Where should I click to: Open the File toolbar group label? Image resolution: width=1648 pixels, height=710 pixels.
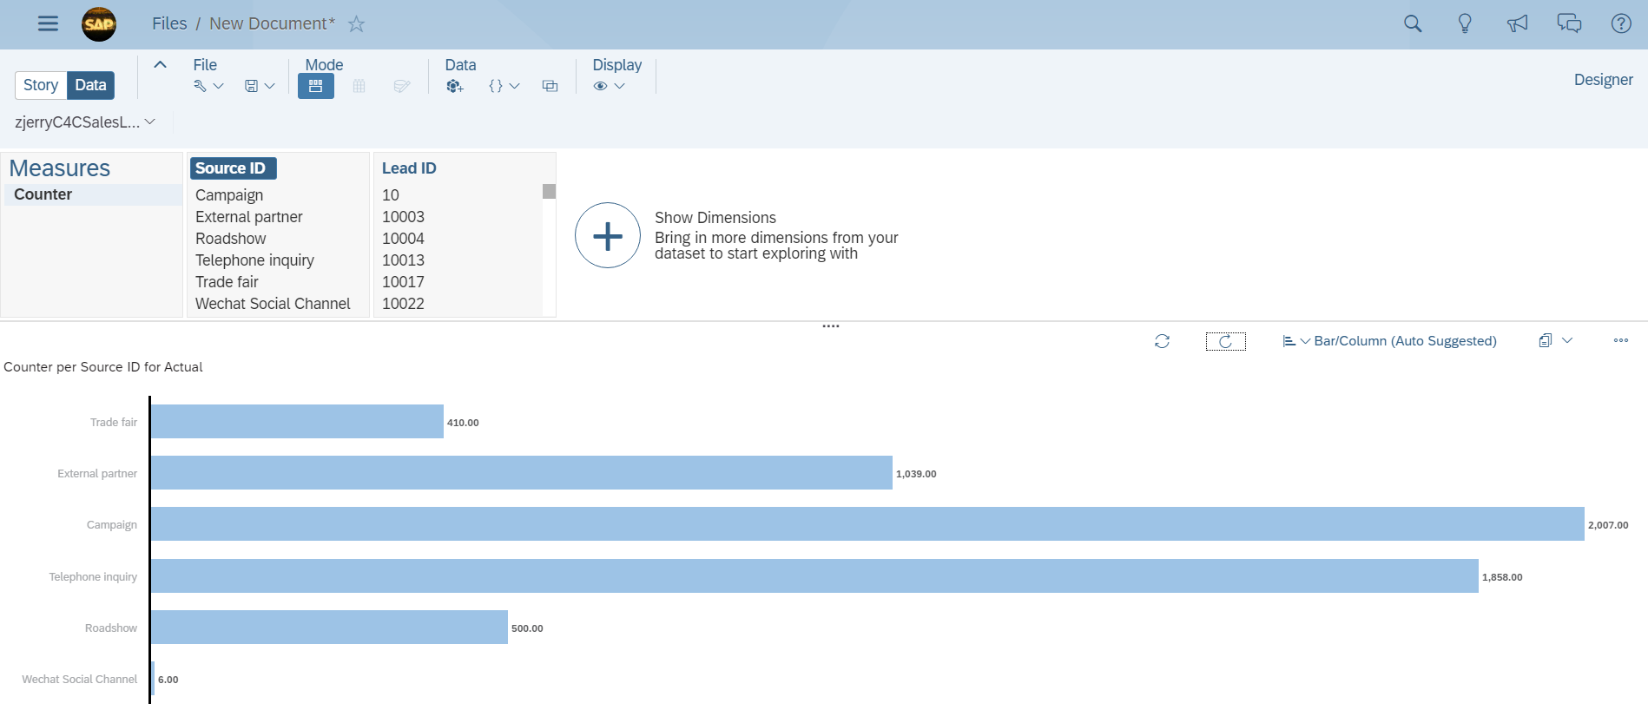[x=205, y=65]
